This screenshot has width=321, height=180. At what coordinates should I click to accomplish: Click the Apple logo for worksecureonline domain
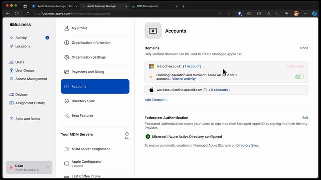[x=151, y=90]
